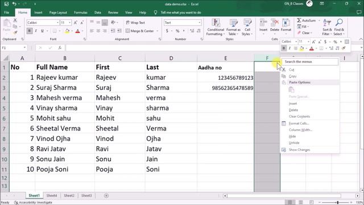
Task: Switch to the Formulas ribbon tab
Action: pyautogui.click(x=81, y=13)
